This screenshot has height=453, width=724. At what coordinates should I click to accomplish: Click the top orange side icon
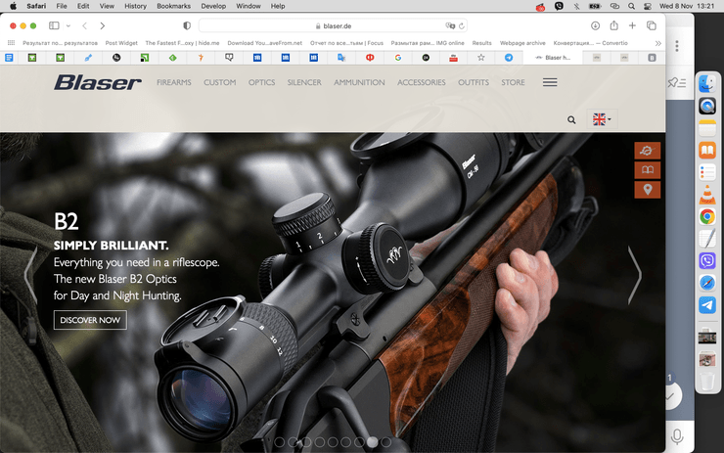coord(648,150)
